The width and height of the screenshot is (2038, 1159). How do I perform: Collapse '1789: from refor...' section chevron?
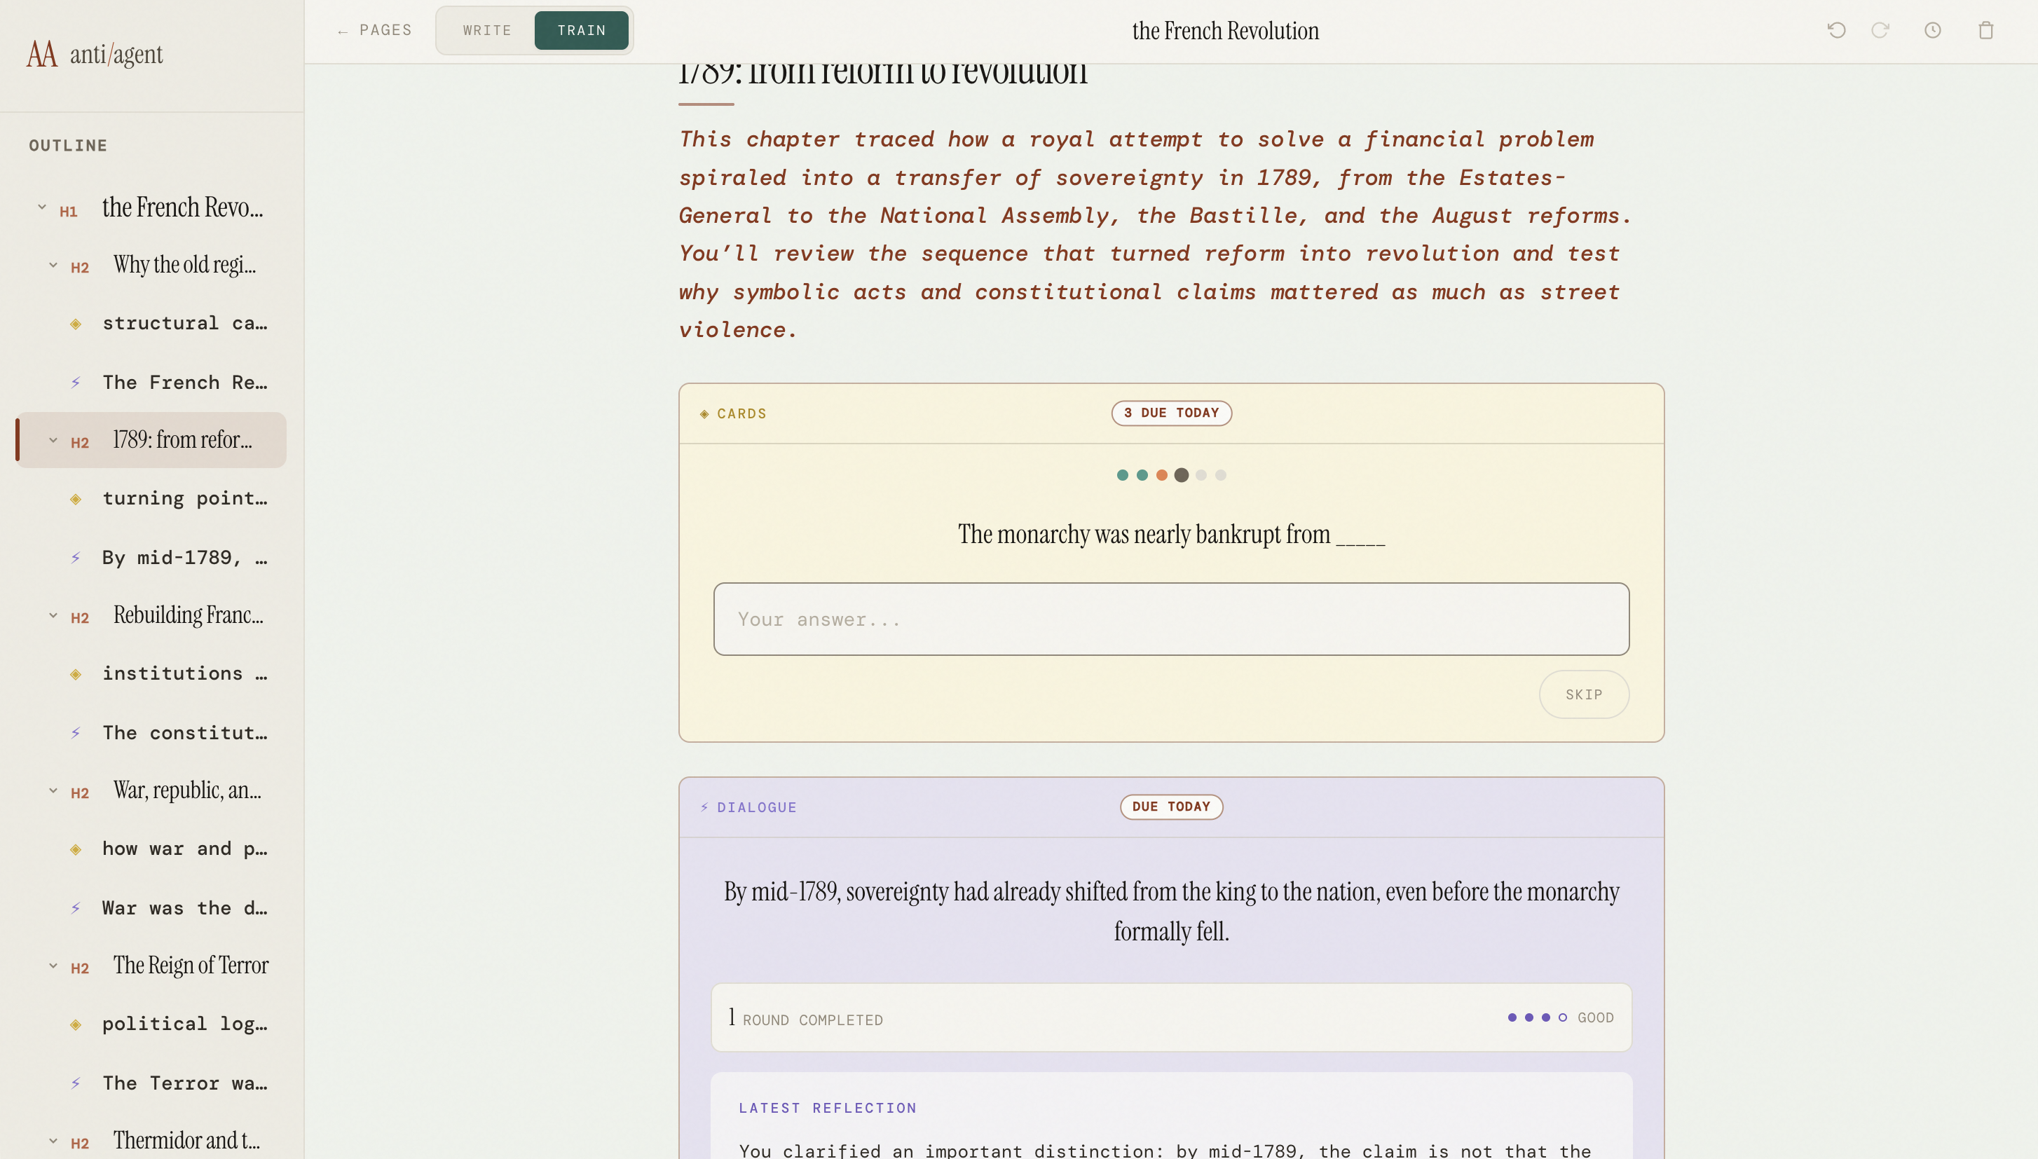click(53, 440)
